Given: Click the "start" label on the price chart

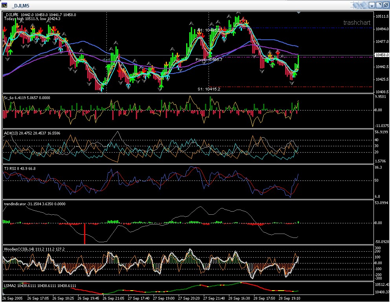Looking at the screenshot, I should pyautogui.click(x=106, y=60).
